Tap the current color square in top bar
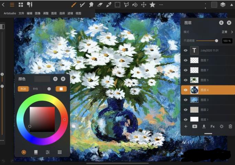The width and height of the screenshot is (235, 165). (214, 5)
